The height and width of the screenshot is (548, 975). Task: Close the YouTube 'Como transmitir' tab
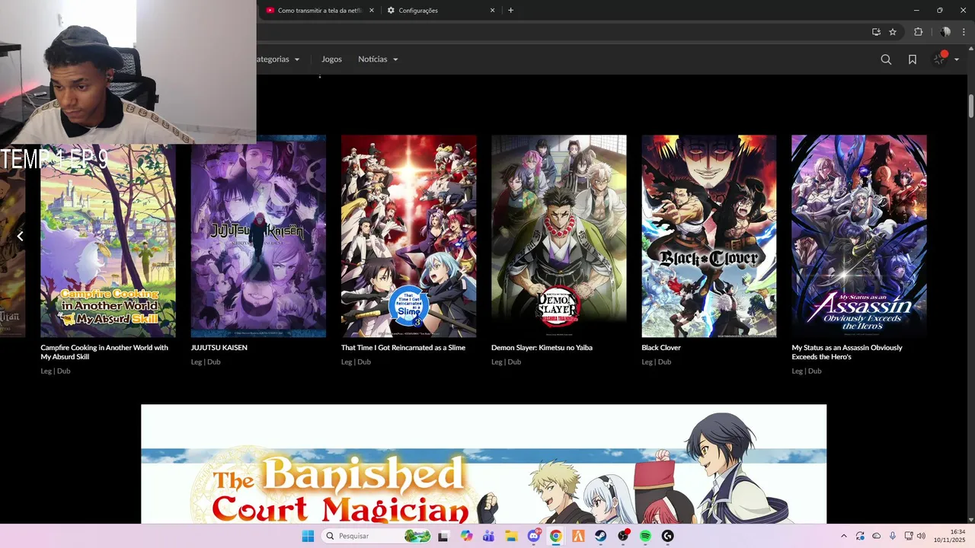372,11
